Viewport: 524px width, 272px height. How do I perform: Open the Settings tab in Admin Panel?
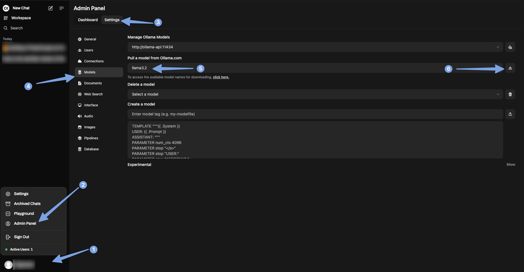pyautogui.click(x=112, y=20)
